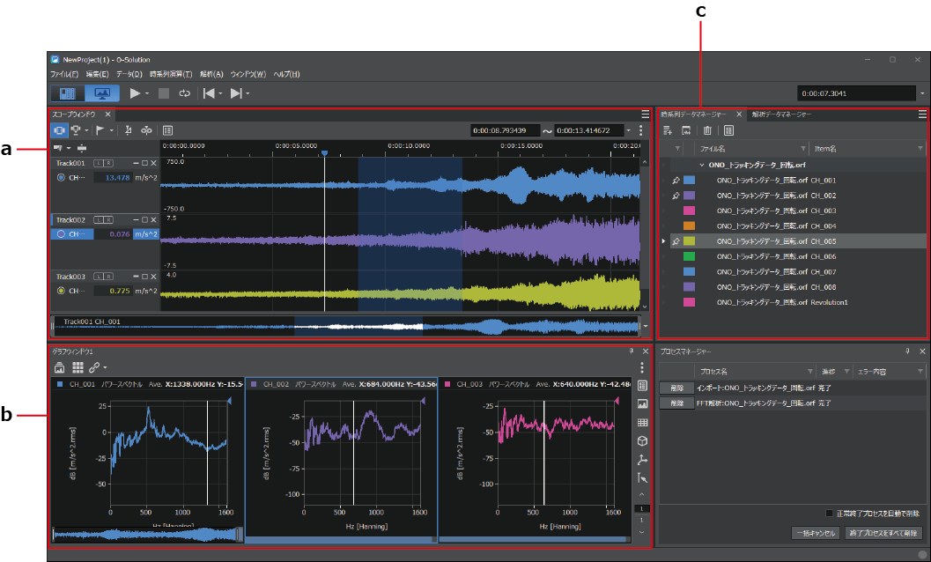Click the trash icon in the time-series data manager

click(x=707, y=130)
